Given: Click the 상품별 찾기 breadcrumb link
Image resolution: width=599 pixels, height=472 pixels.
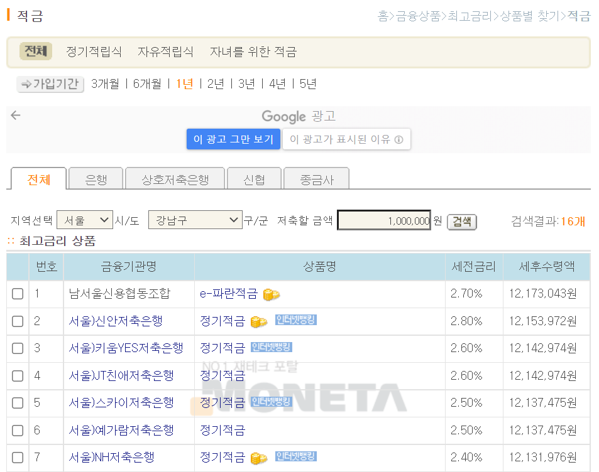Looking at the screenshot, I should coord(530,16).
